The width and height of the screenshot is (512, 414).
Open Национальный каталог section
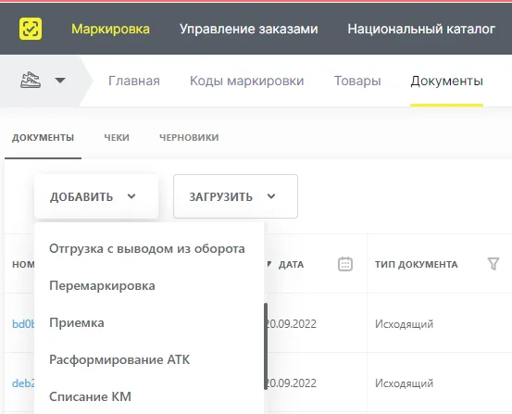coord(421,29)
